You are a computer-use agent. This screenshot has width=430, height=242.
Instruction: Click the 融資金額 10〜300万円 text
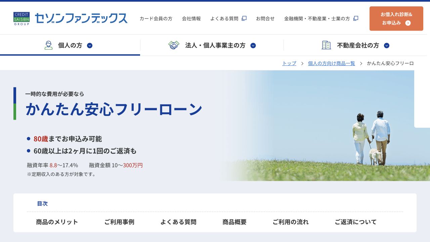click(x=116, y=165)
